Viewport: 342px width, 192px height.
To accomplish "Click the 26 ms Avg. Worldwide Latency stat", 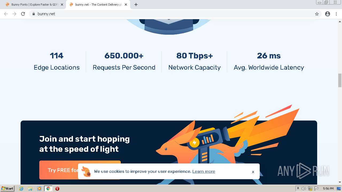I will [x=269, y=62].
